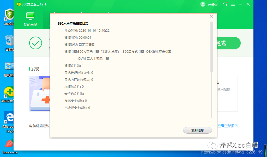Click the 安全的文件数: 1 line
Image resolution: width=267 pixels, height=157 pixels.
(x=75, y=94)
